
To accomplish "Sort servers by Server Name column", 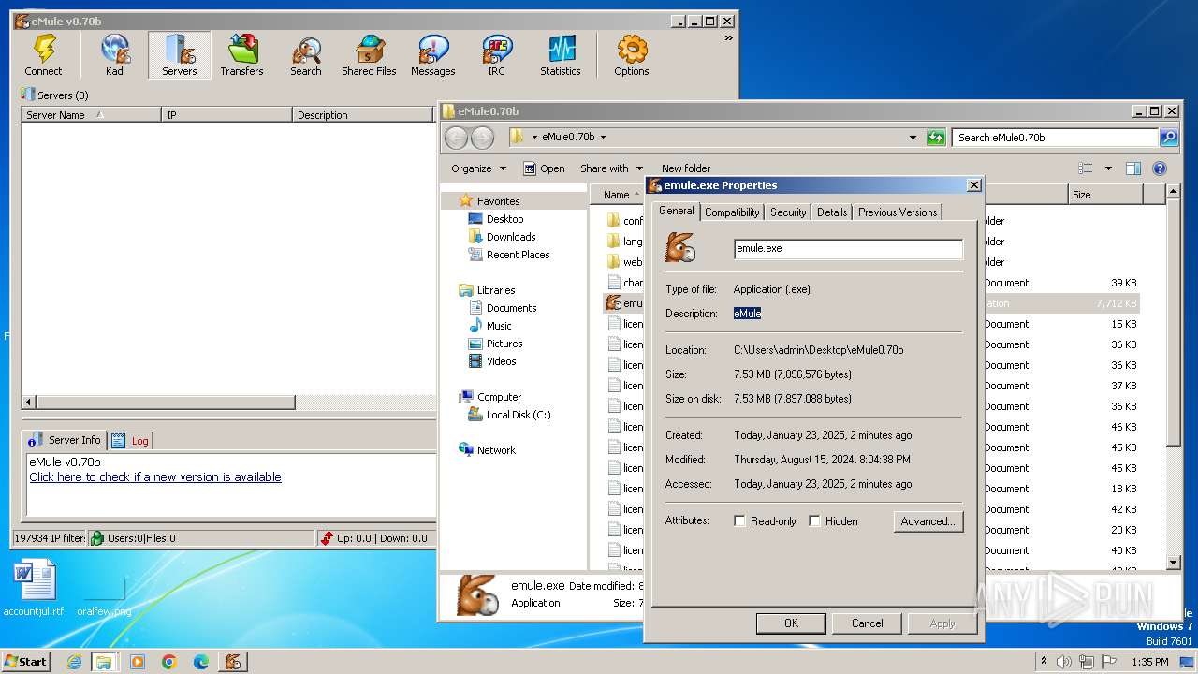I will tap(91, 115).
